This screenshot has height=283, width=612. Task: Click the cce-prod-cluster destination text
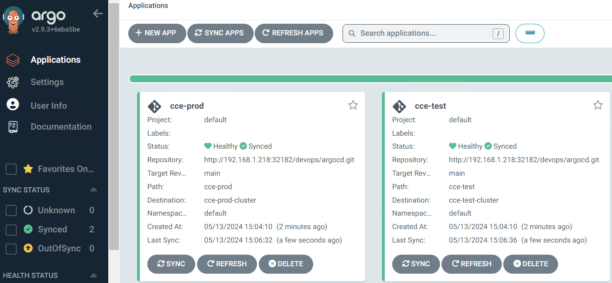coord(230,200)
